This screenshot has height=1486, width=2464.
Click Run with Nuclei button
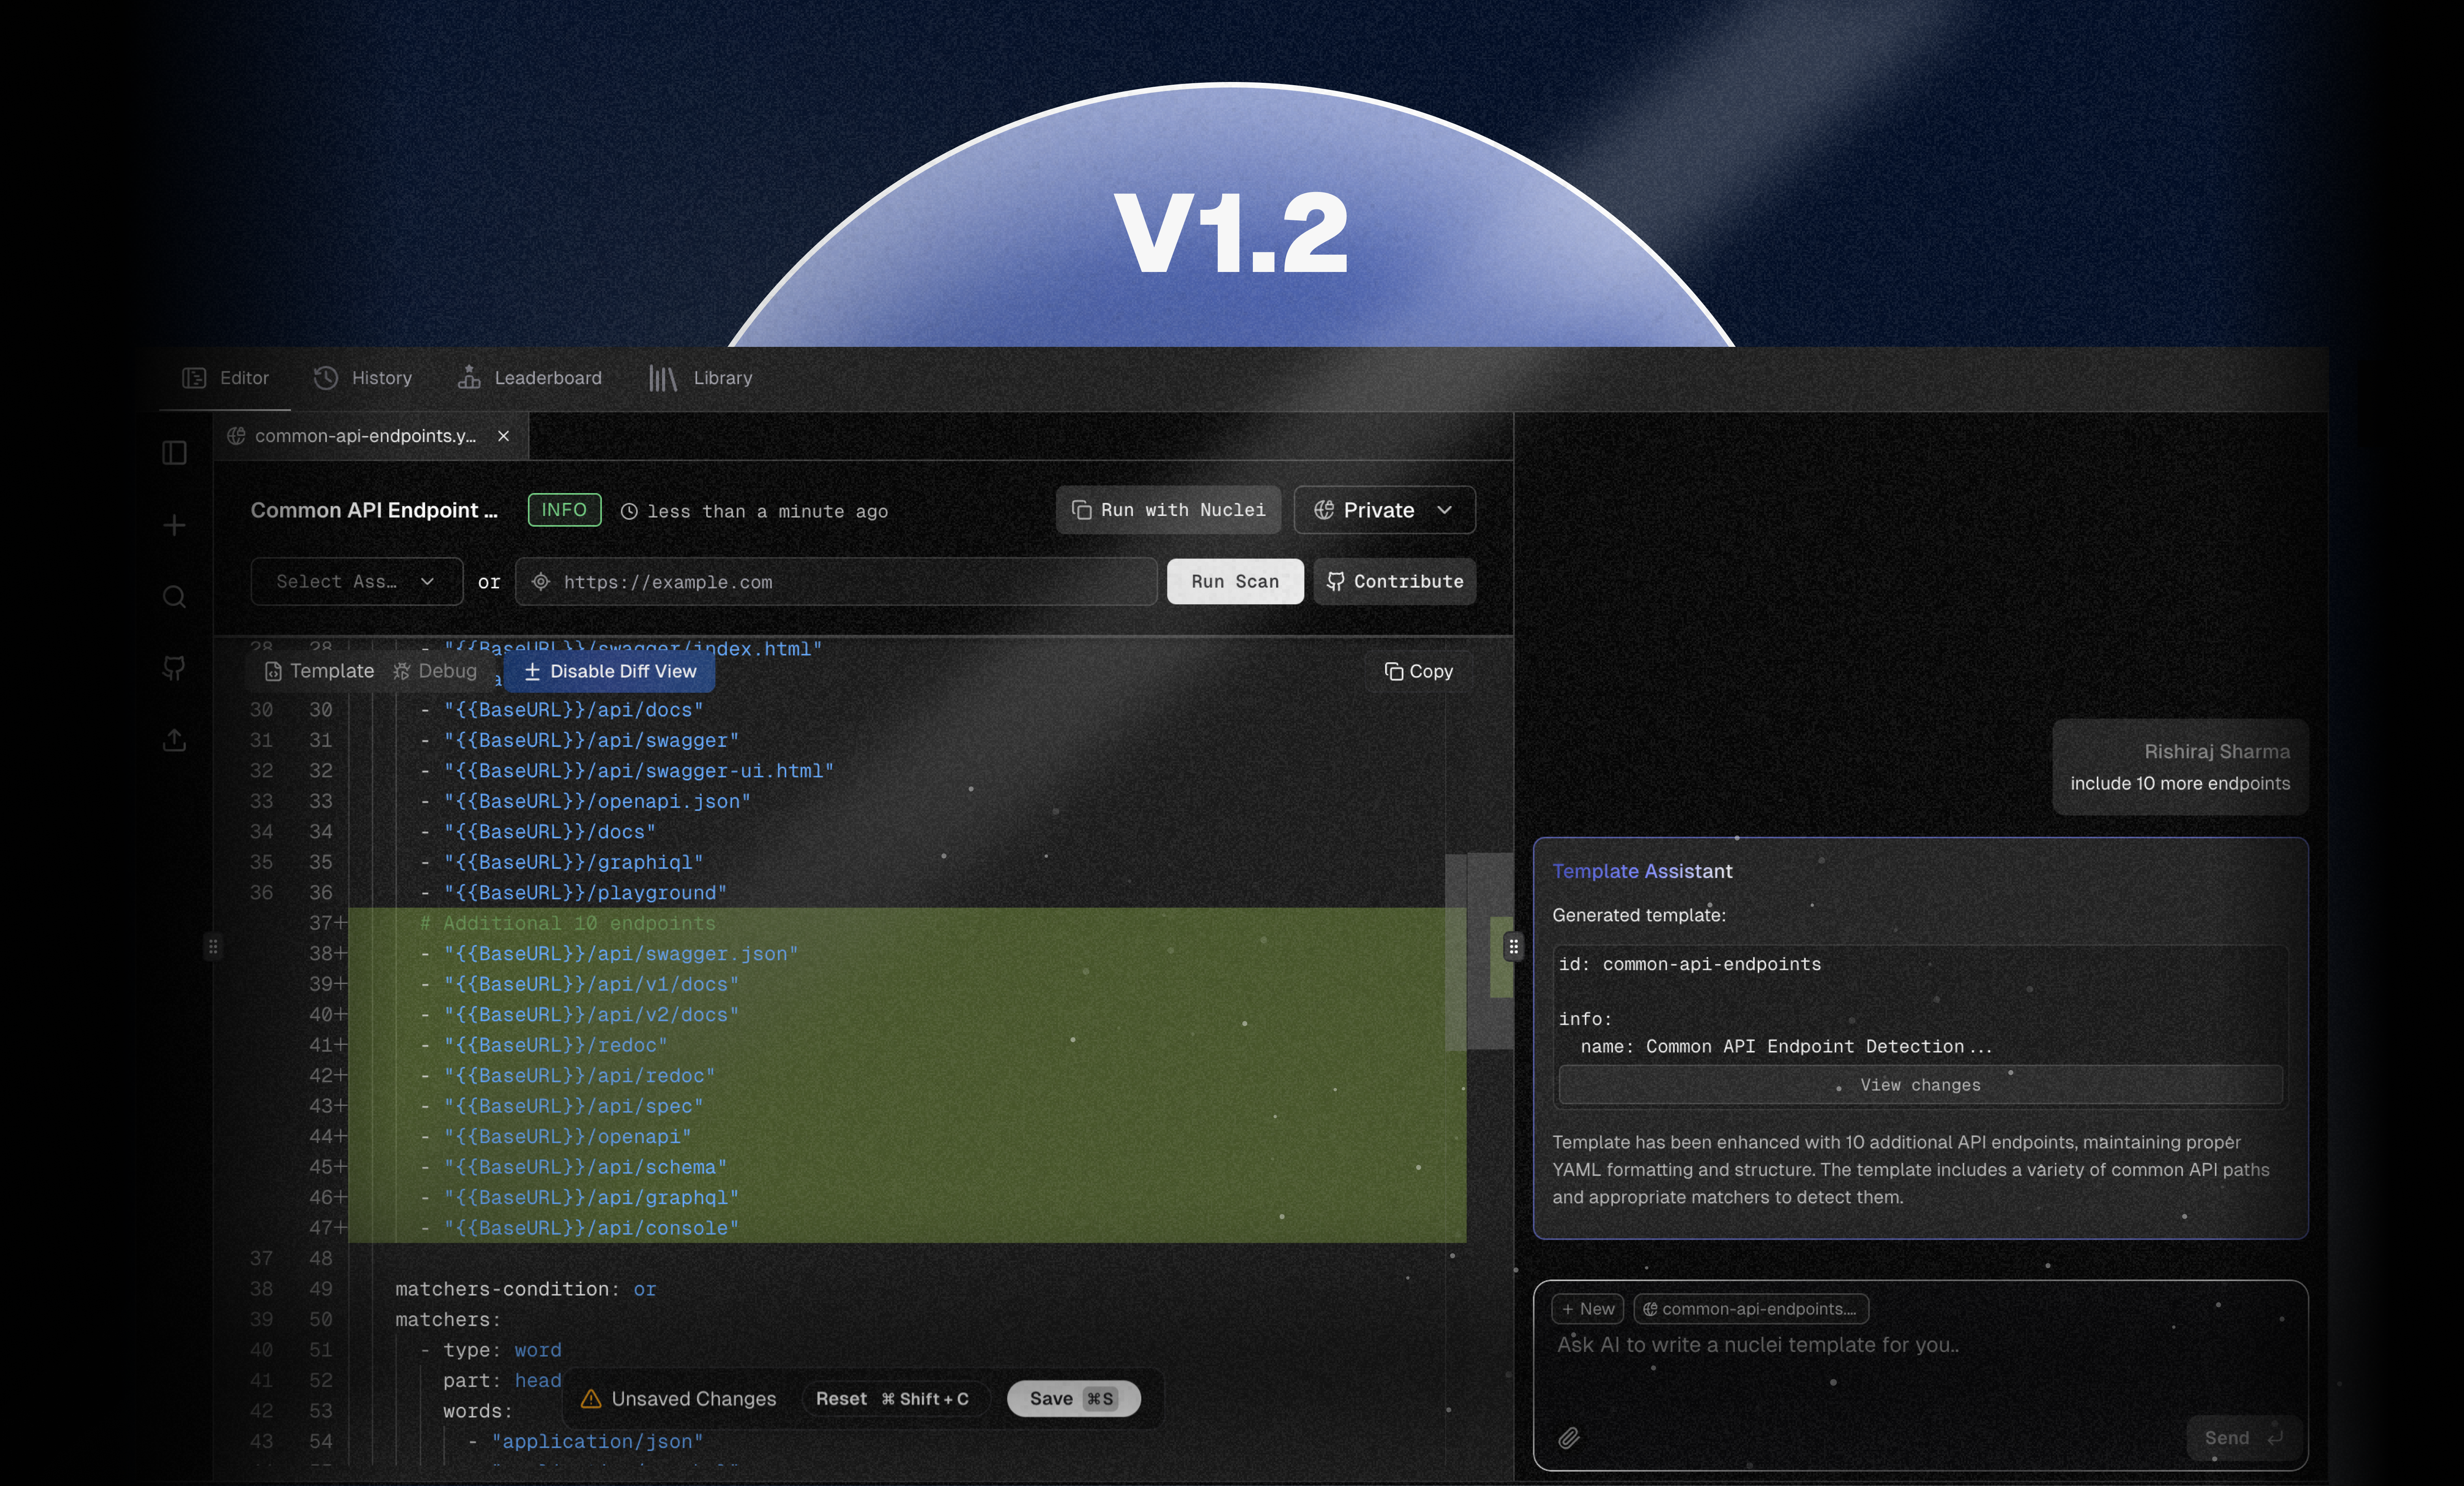point(1168,510)
